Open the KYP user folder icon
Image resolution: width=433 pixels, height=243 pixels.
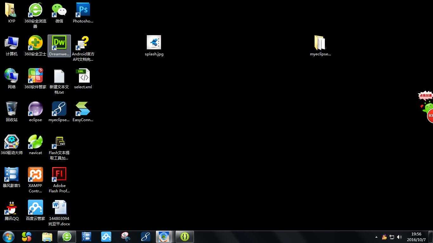coord(12,13)
